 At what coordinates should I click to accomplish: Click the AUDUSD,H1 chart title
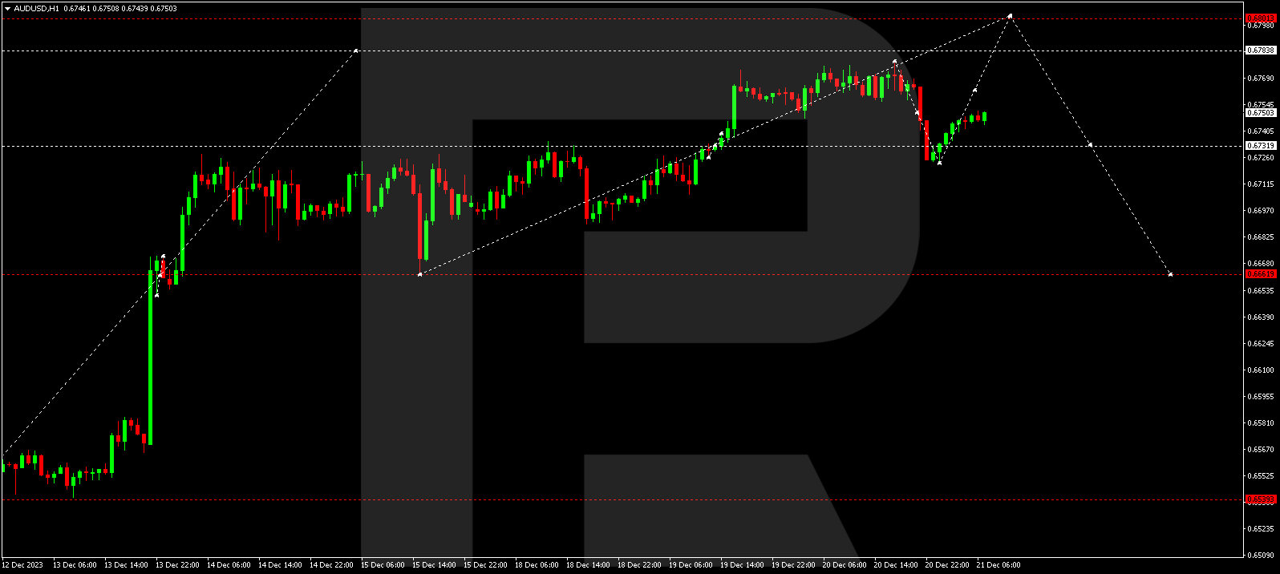click(35, 9)
